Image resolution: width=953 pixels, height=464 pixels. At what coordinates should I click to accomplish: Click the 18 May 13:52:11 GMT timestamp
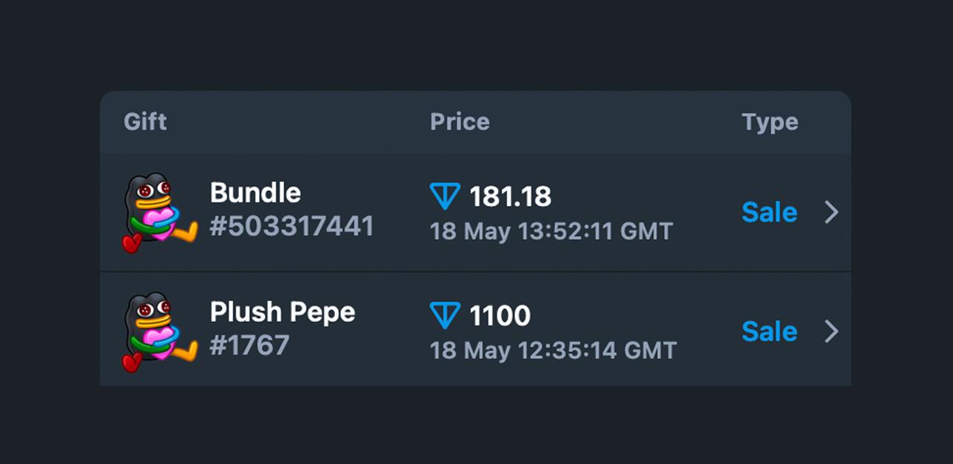[552, 231]
